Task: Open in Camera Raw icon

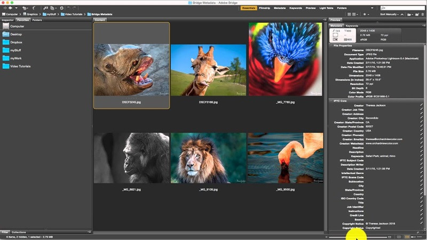Action: (62, 8)
